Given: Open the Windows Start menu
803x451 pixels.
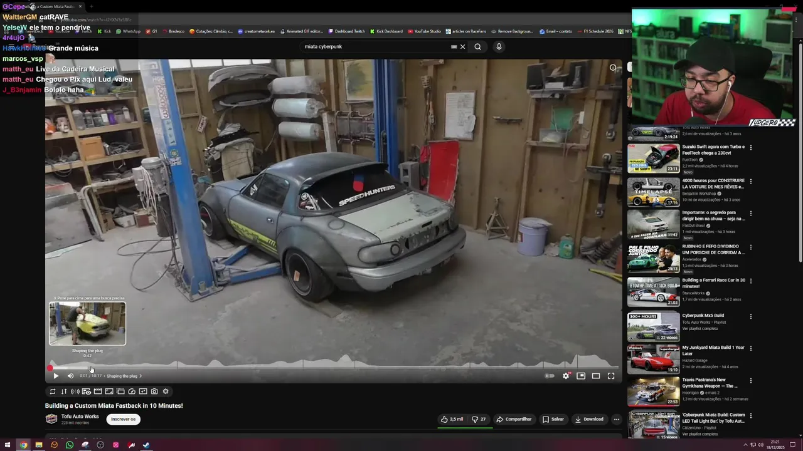Looking at the screenshot, I should pos(8,445).
